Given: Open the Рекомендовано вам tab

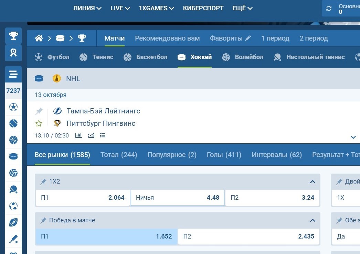Looking at the screenshot, I should pyautogui.click(x=167, y=38).
